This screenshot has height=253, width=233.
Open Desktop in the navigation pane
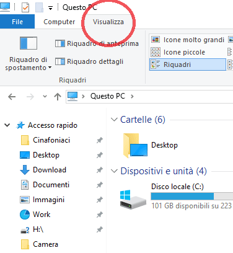point(46,155)
